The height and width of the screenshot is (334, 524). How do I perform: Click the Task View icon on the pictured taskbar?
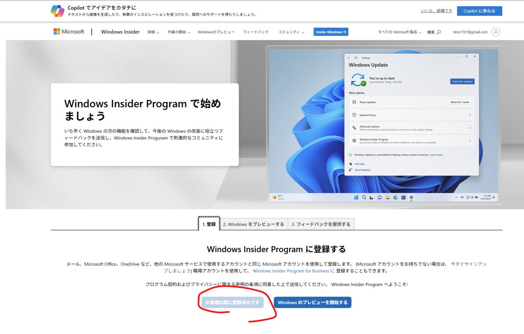click(x=372, y=197)
